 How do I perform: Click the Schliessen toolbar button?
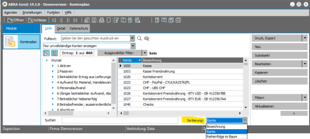click(37, 20)
